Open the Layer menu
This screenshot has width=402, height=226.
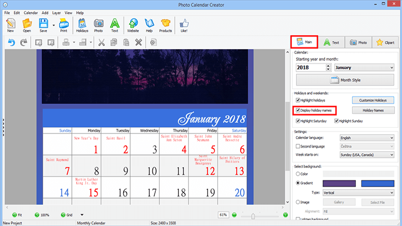coord(56,13)
